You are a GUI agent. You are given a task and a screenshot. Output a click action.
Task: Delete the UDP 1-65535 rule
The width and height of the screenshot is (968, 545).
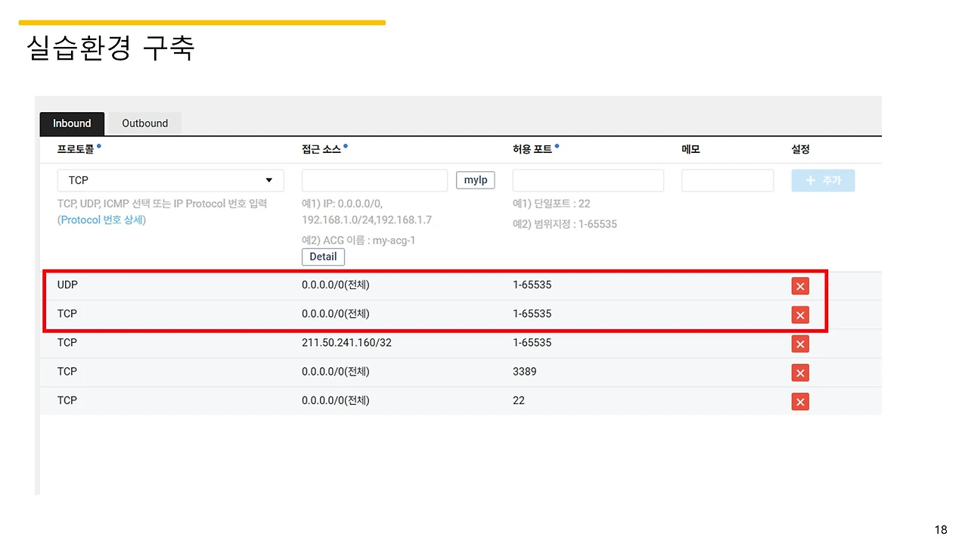[x=800, y=285]
